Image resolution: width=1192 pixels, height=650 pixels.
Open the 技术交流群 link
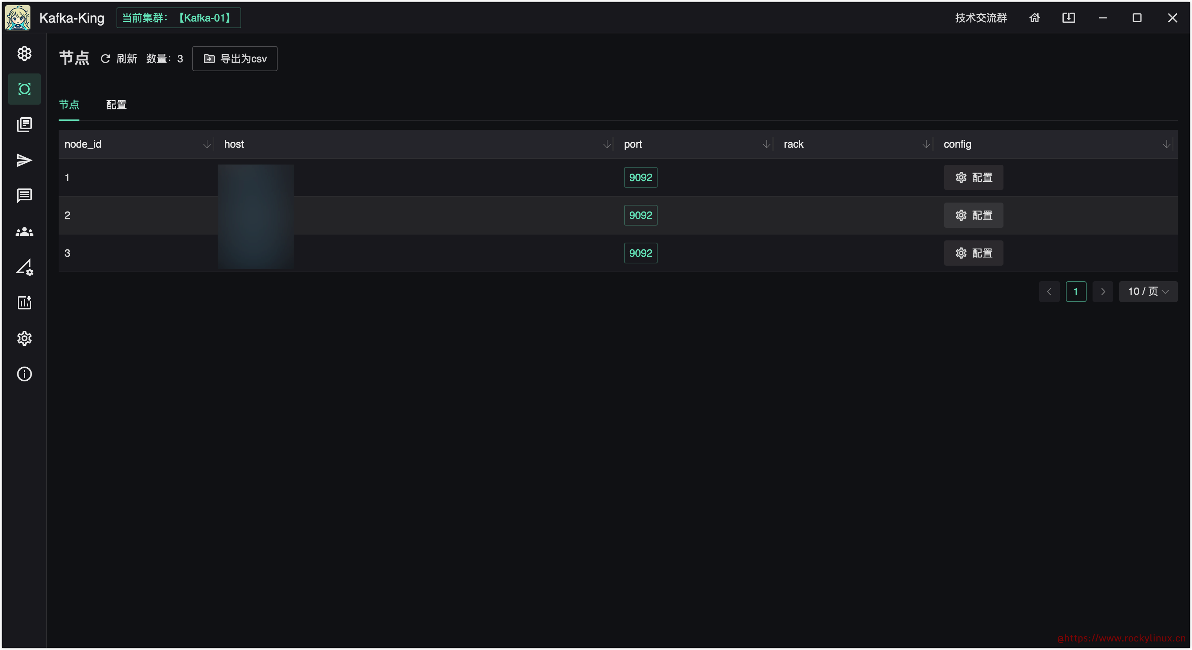(980, 17)
